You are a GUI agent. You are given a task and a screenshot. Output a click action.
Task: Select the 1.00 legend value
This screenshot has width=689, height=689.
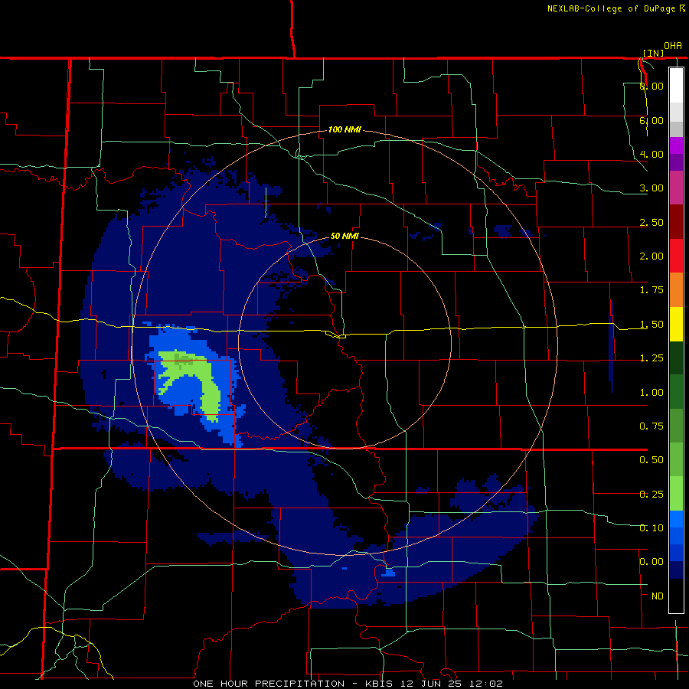(651, 393)
